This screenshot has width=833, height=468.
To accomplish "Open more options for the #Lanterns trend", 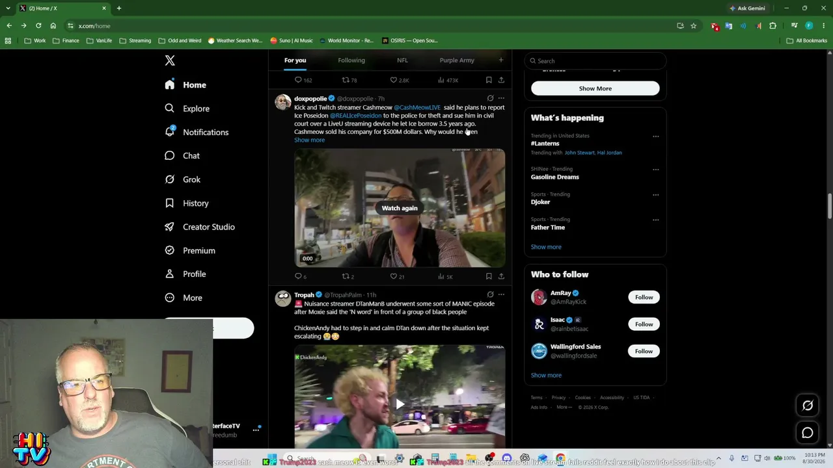I will (x=655, y=136).
